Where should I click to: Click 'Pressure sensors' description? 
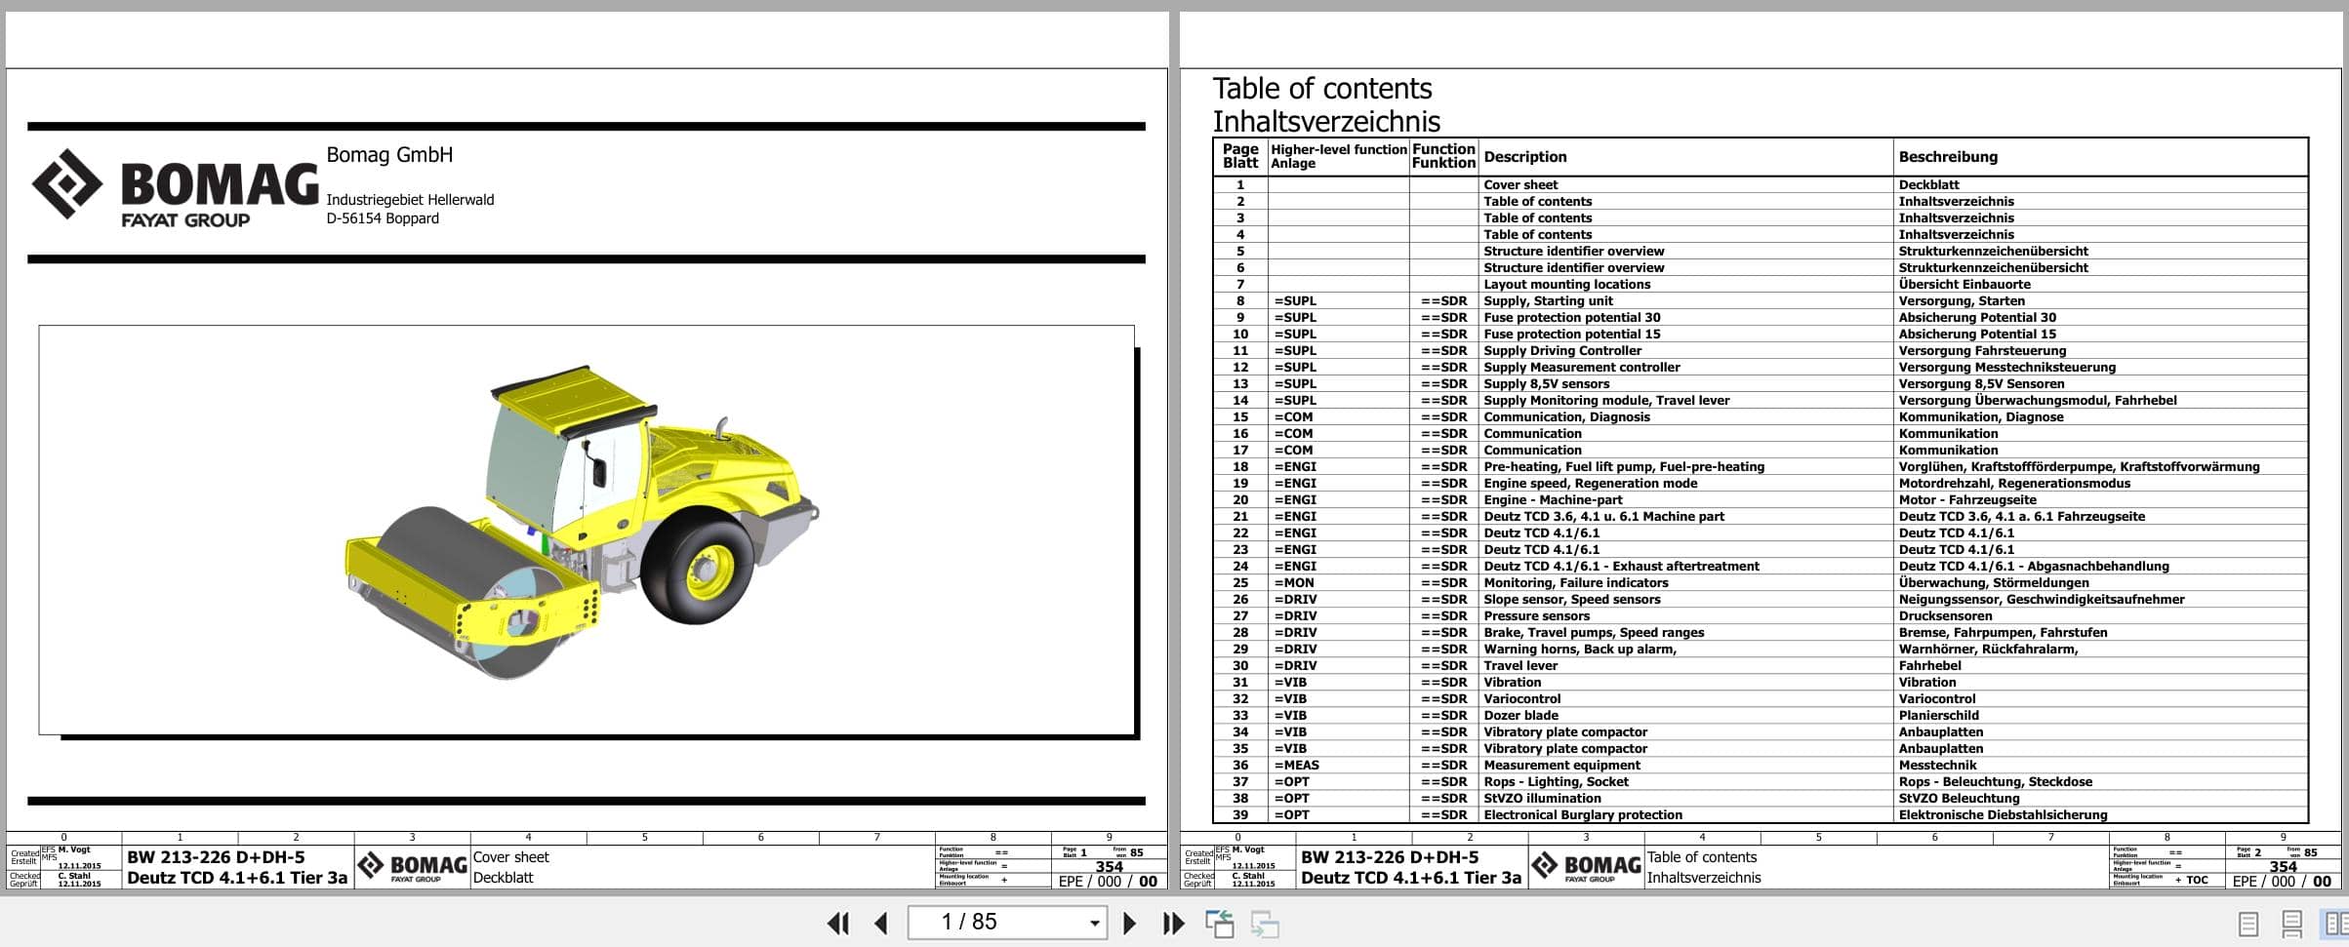click(x=1536, y=615)
